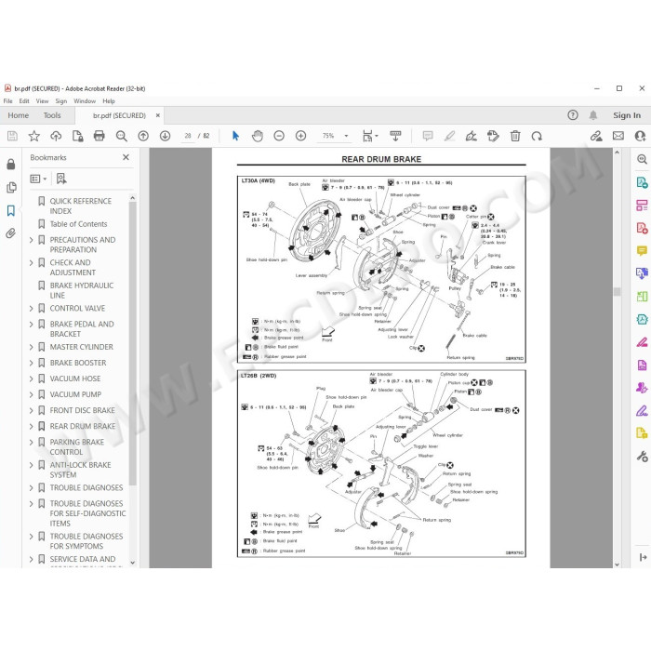Click the bookmarks panel scrollbar down arrow
Viewport: 651px width, 651px height.
coord(132,563)
